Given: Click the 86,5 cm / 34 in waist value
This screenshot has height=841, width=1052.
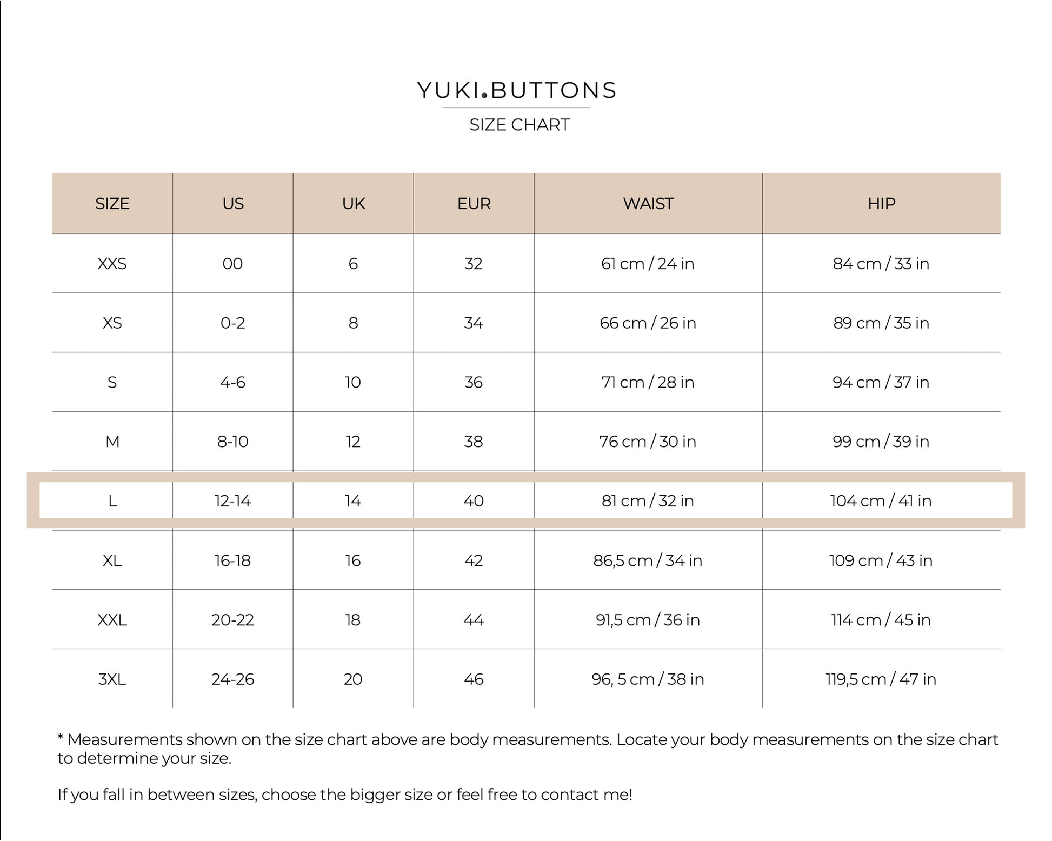Looking at the screenshot, I should [648, 560].
